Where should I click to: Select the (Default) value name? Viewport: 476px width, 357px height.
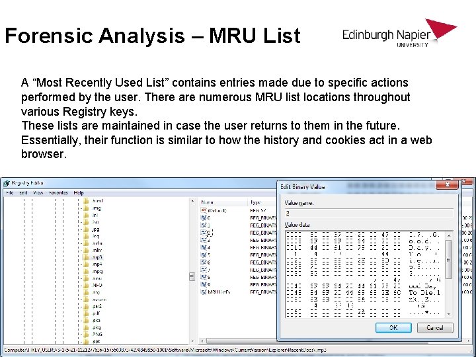(218, 210)
